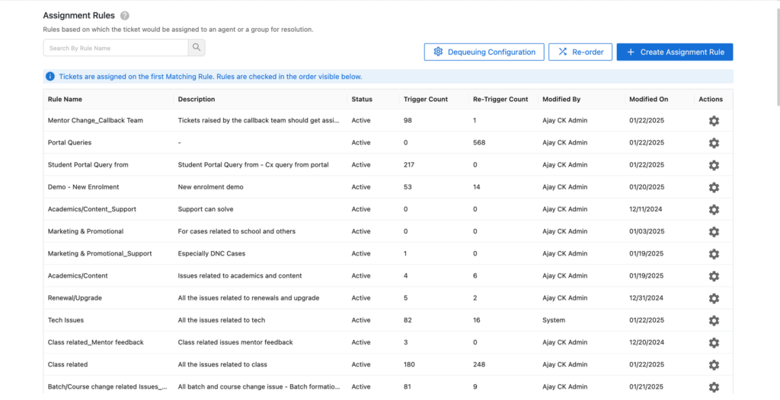Click description 'For cases related to school and others'

[237, 231]
